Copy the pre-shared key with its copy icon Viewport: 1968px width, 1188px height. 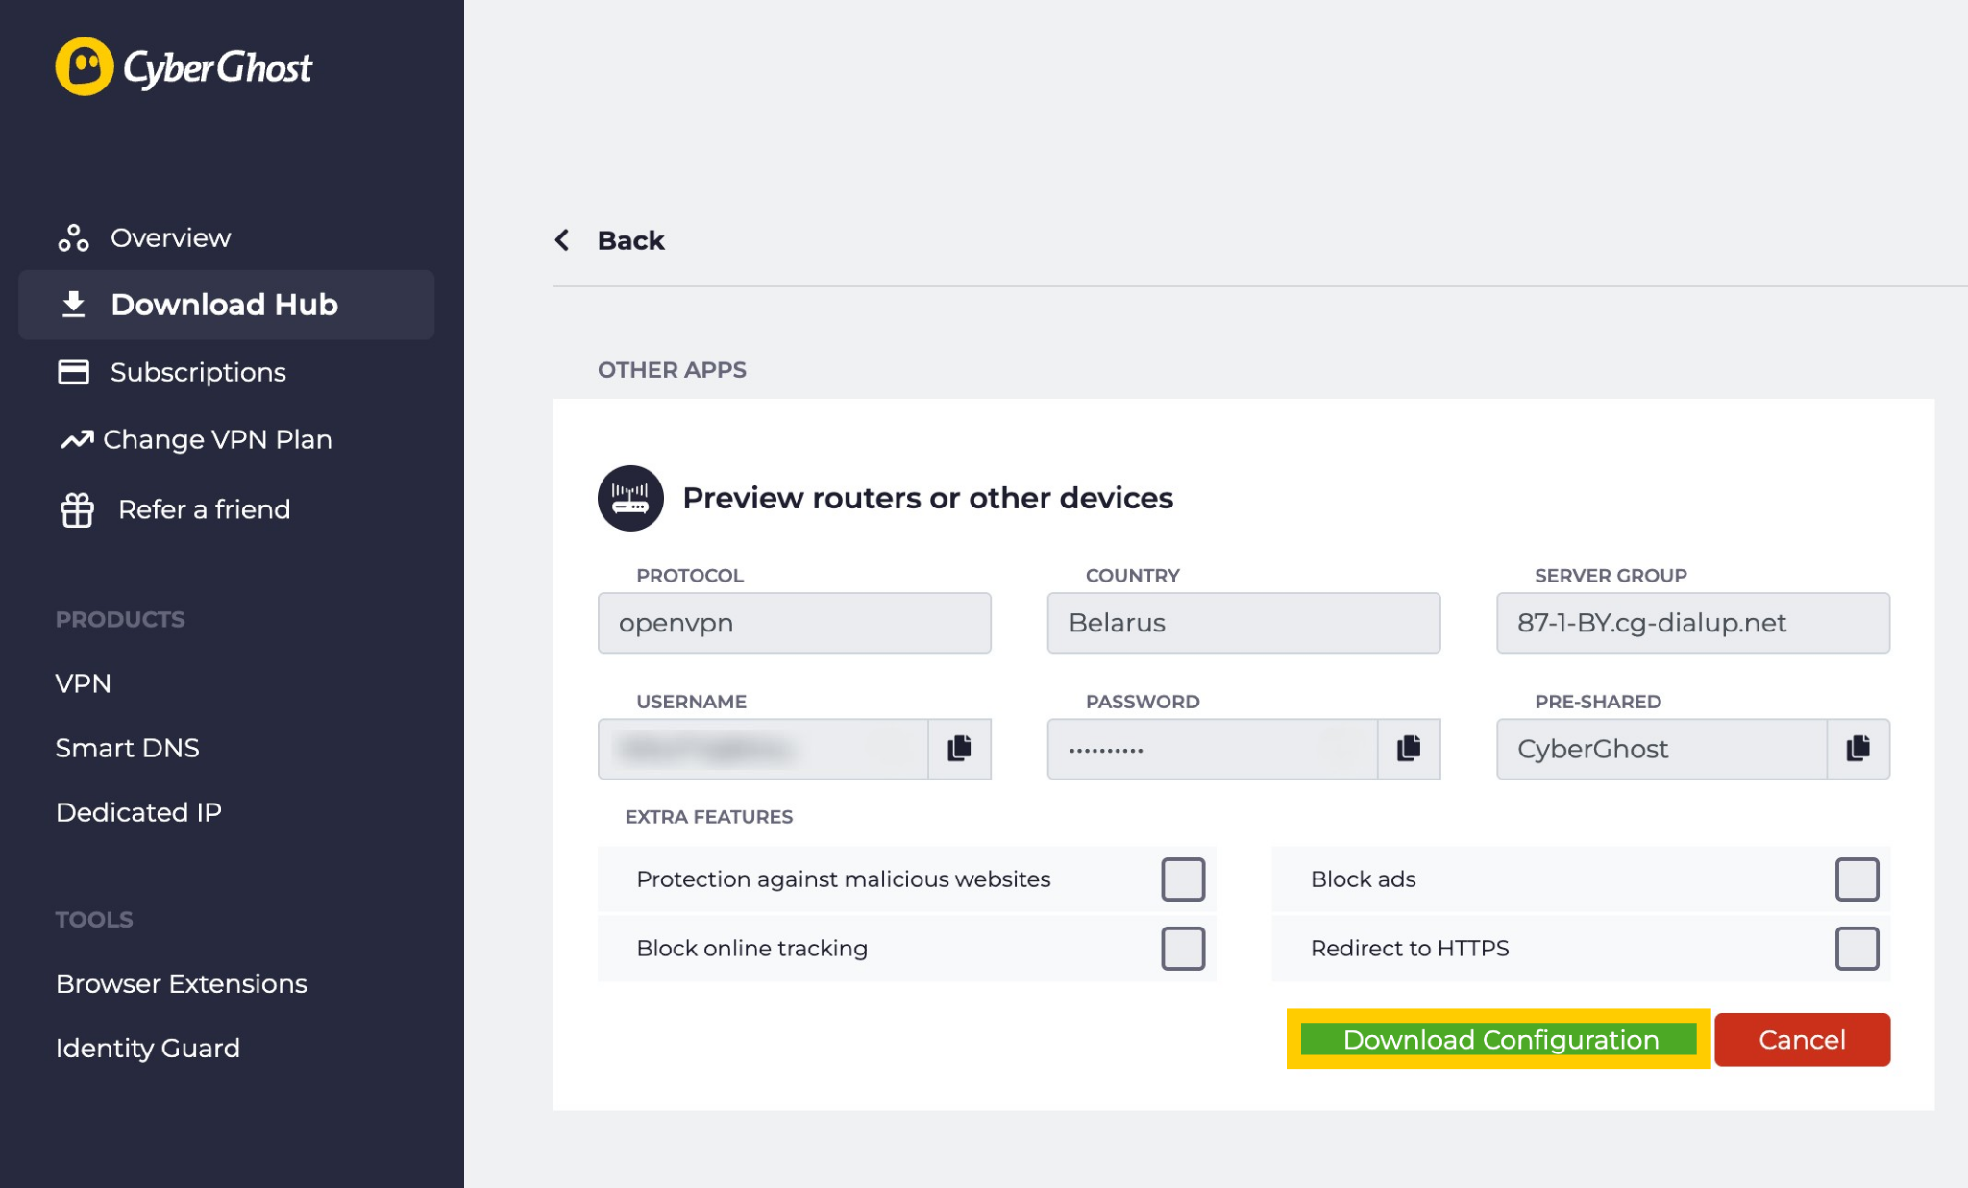point(1858,749)
